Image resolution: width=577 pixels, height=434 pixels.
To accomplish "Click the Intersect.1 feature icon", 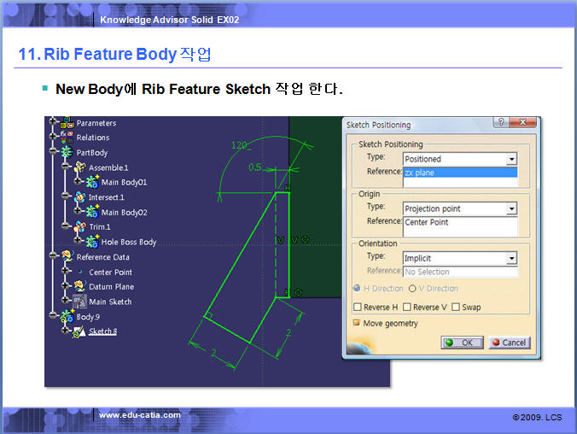I will click(79, 197).
